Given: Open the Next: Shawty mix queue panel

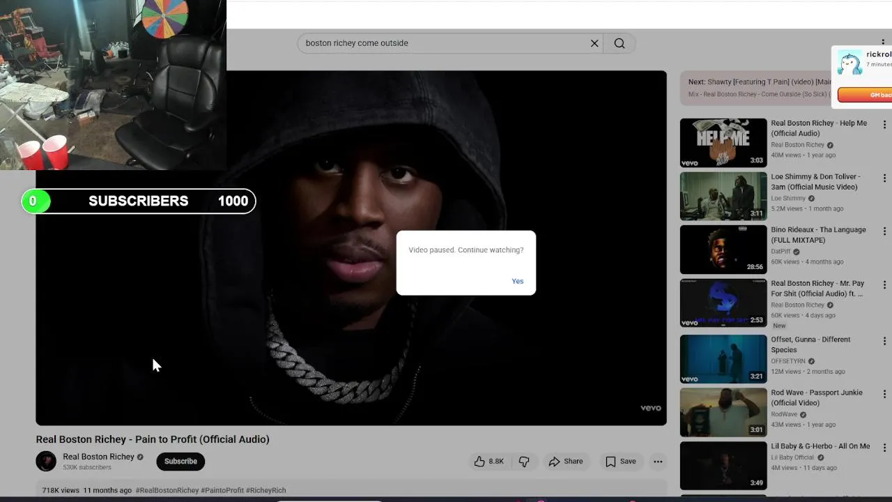Looking at the screenshot, I should (x=757, y=88).
